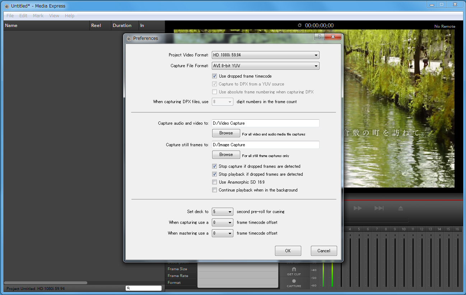This screenshot has height=295, width=466.
Task: Click OK to confirm preferences
Action: point(288,251)
